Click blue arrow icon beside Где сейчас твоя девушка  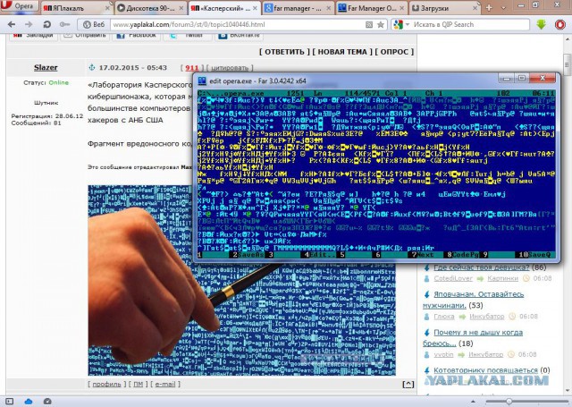[426, 267]
